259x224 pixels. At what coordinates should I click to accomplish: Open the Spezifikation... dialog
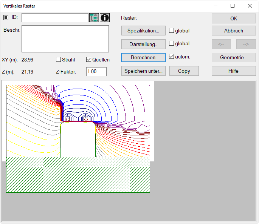click(143, 31)
